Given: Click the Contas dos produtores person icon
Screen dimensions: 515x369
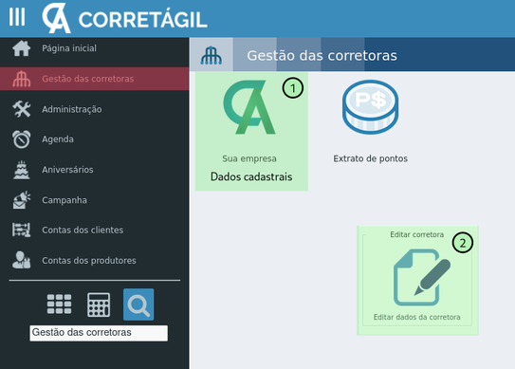Looking at the screenshot, I should [22, 260].
